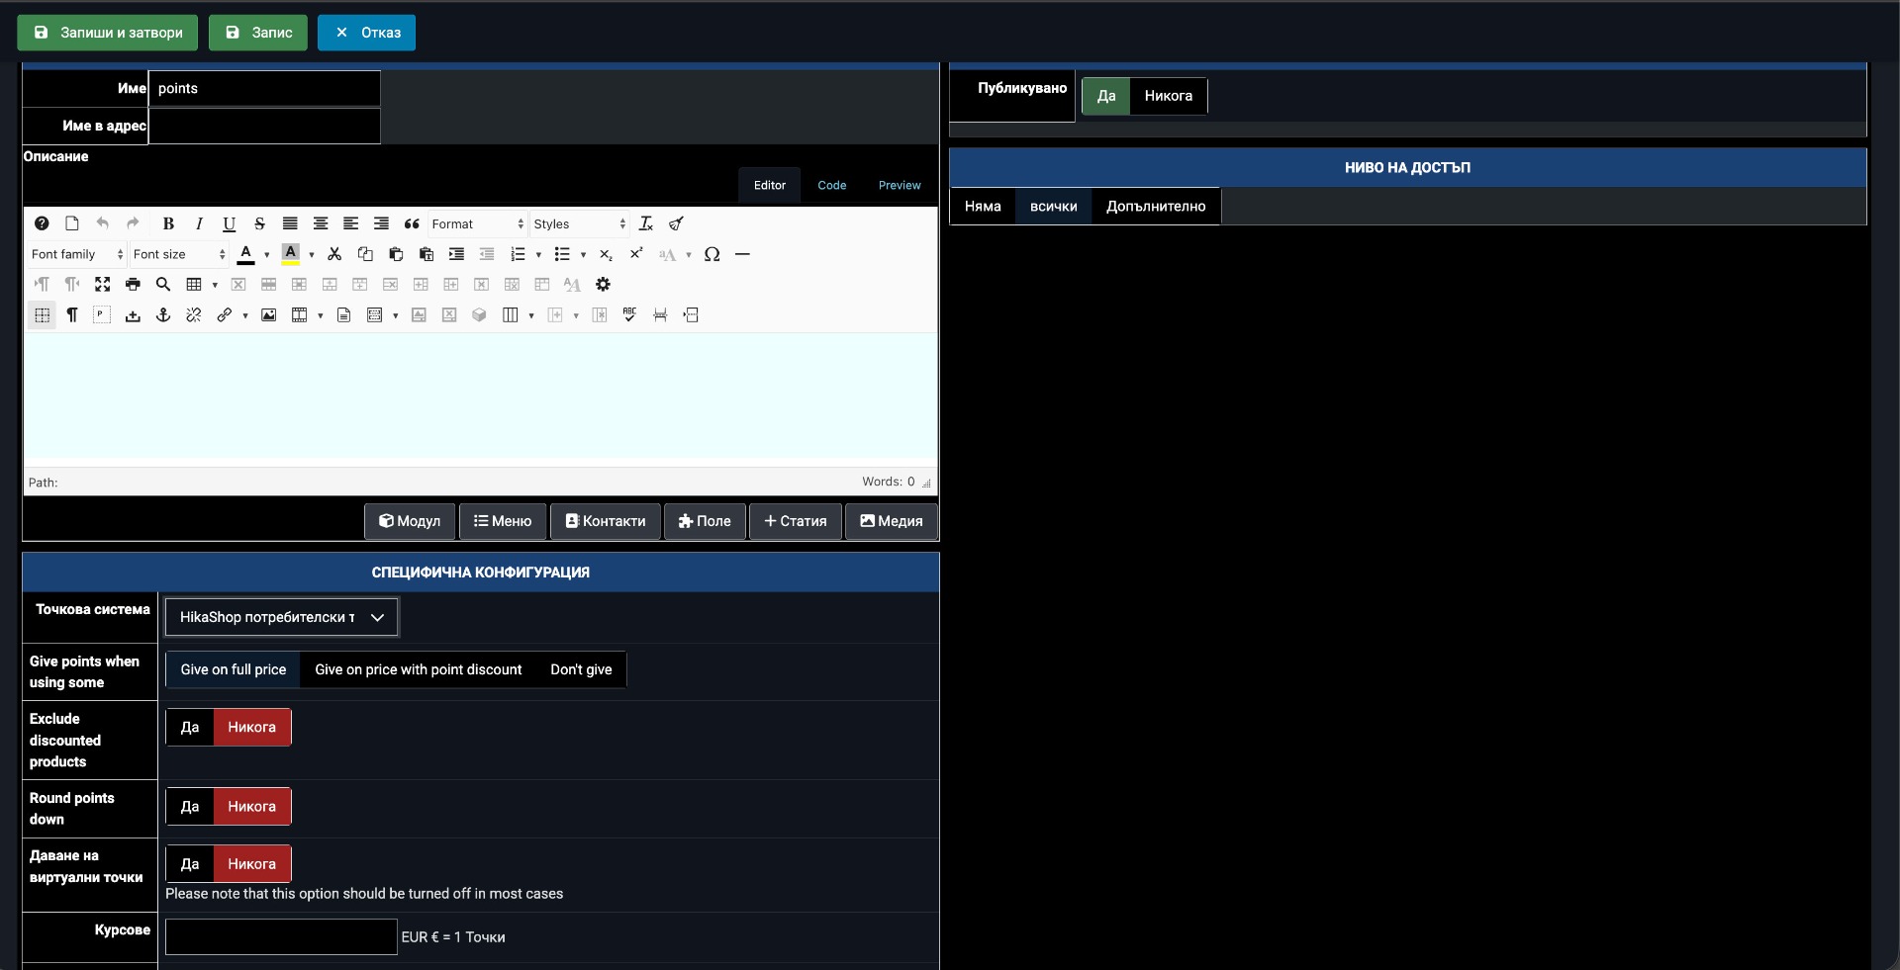Screen dimensions: 1900x970
Task: Toggle bold formatting in the editor
Action: point(168,223)
